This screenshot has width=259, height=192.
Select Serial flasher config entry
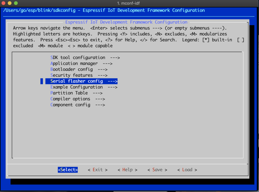pyautogui.click(x=81, y=81)
